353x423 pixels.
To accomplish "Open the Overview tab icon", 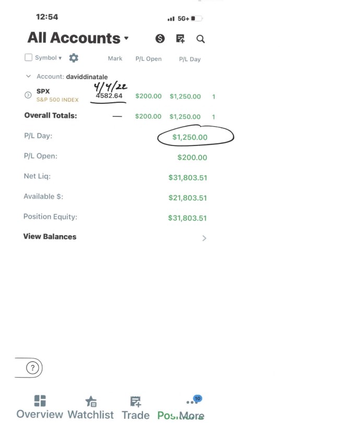I will click(40, 401).
